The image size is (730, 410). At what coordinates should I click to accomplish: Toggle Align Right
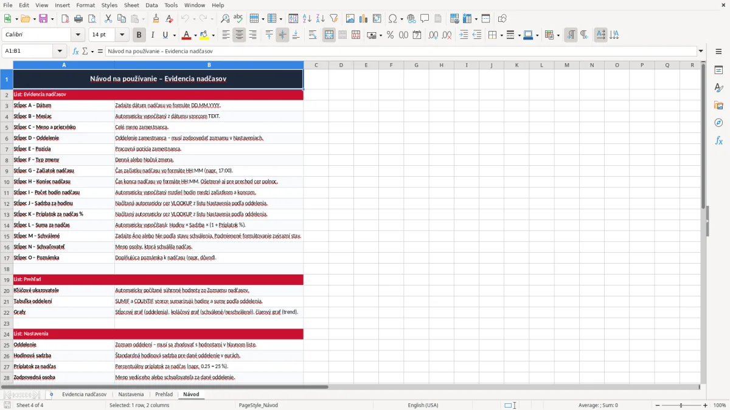(x=252, y=35)
